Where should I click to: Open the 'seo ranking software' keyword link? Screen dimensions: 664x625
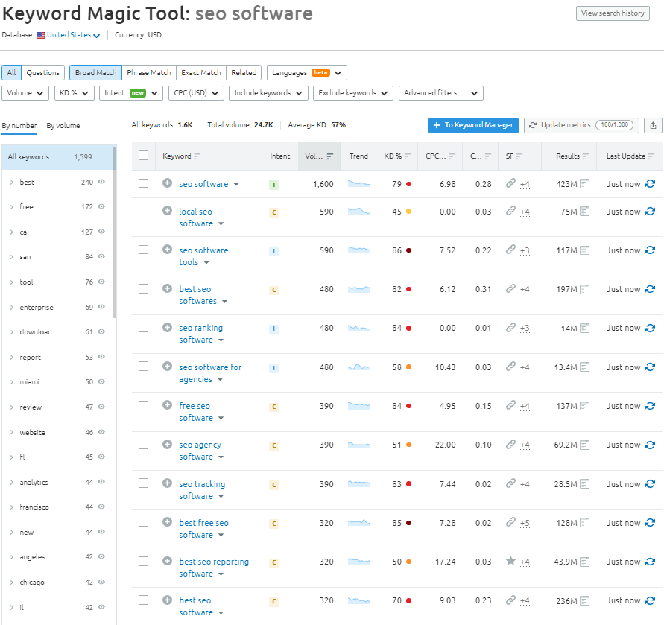pyautogui.click(x=200, y=334)
